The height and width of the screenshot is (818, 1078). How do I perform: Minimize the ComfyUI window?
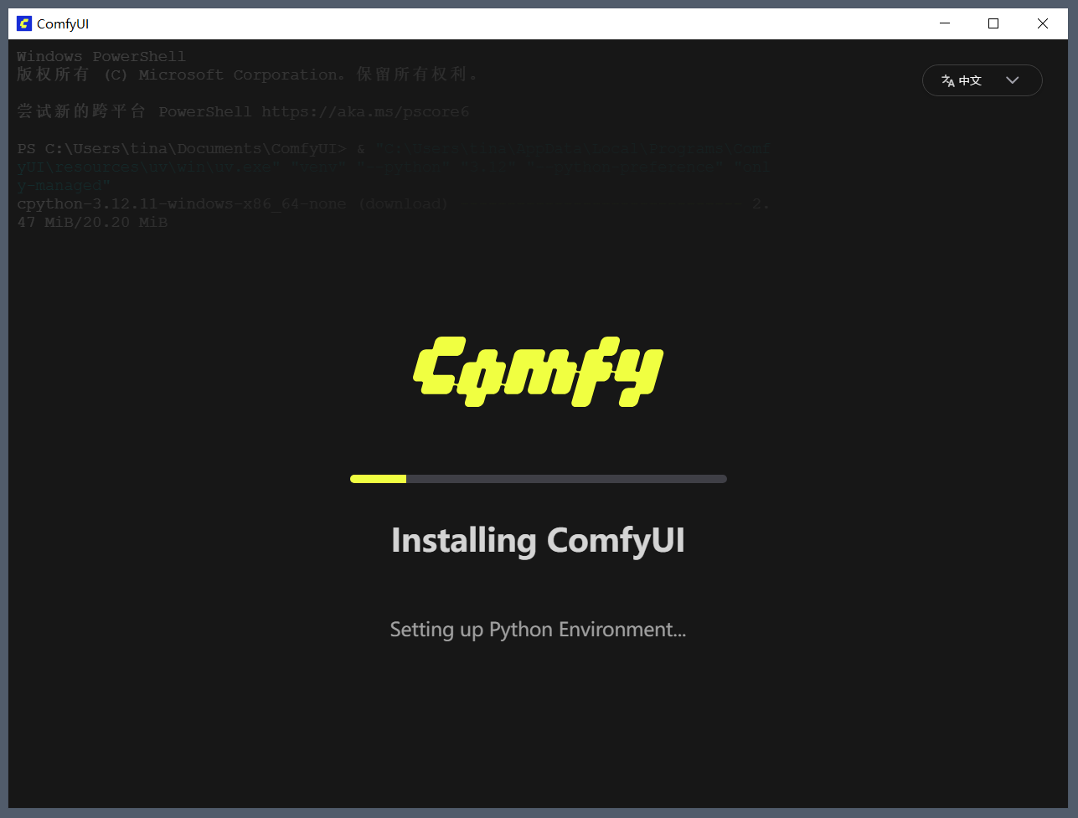(x=945, y=23)
